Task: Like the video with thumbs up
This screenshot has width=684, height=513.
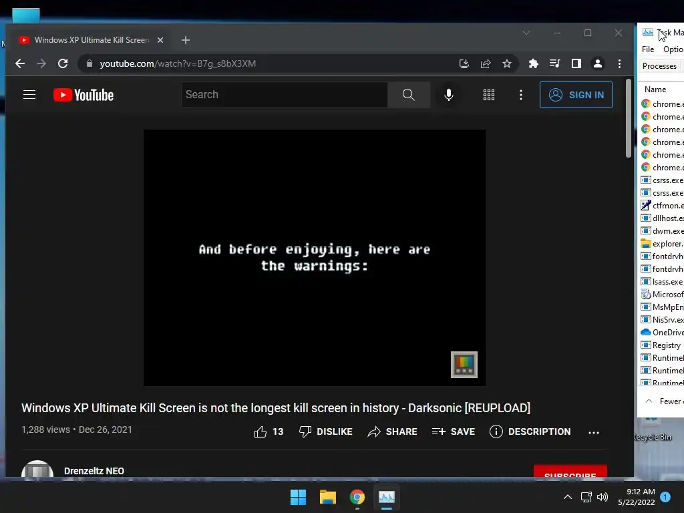Action: click(x=269, y=432)
